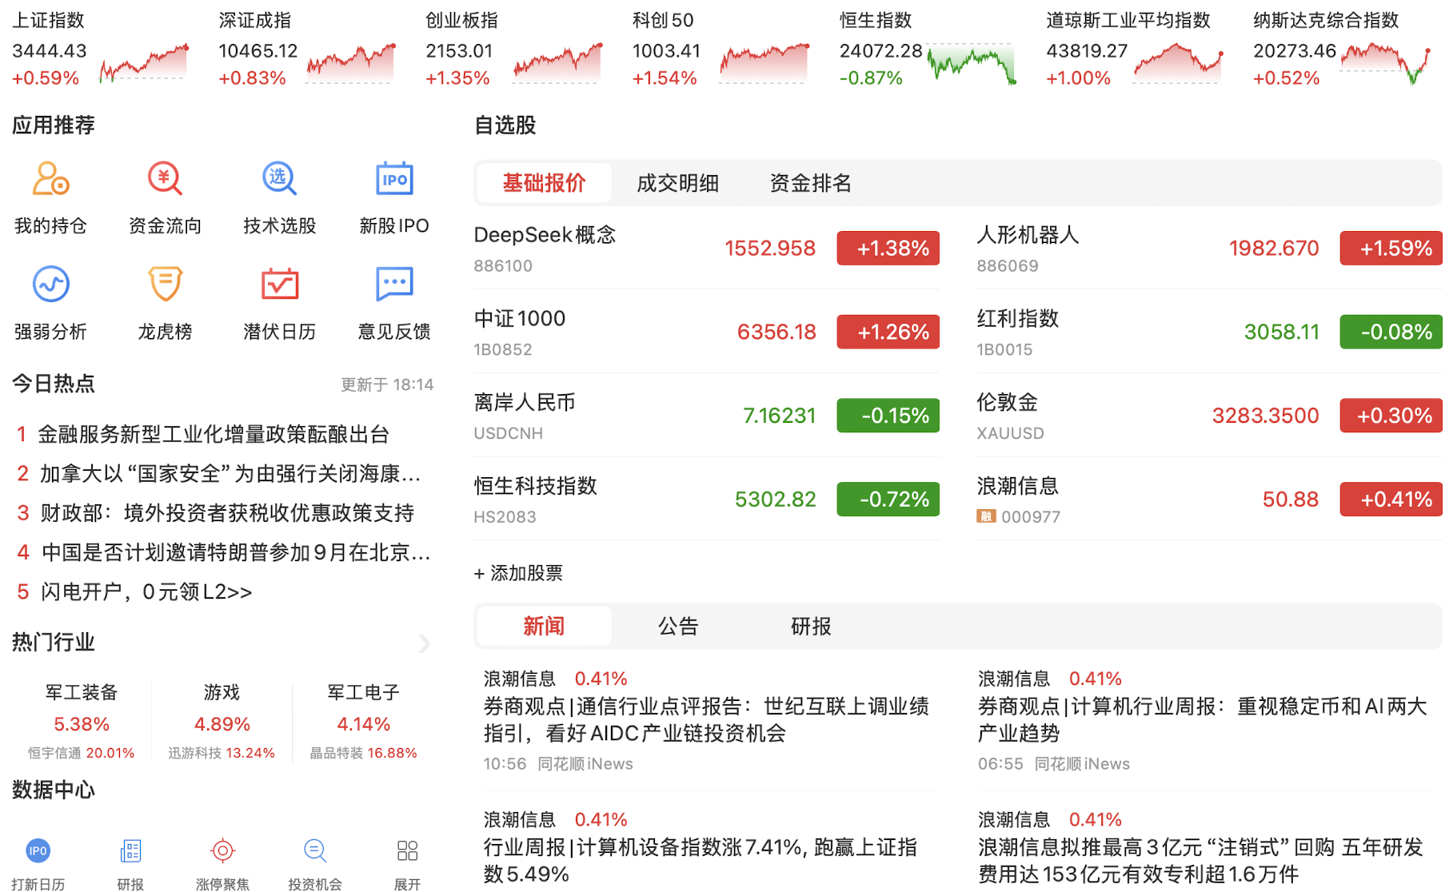Open the 闪电开户 0元领L2 promotion link
The width and height of the screenshot is (1449, 892).
click(146, 591)
